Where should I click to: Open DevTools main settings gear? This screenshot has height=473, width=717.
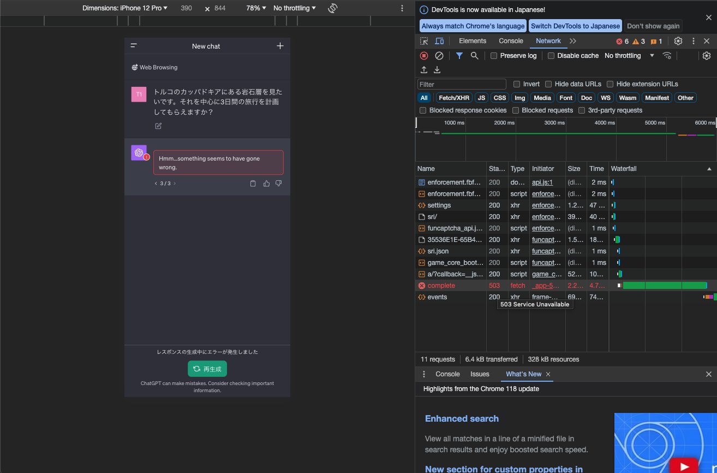pyautogui.click(x=678, y=41)
